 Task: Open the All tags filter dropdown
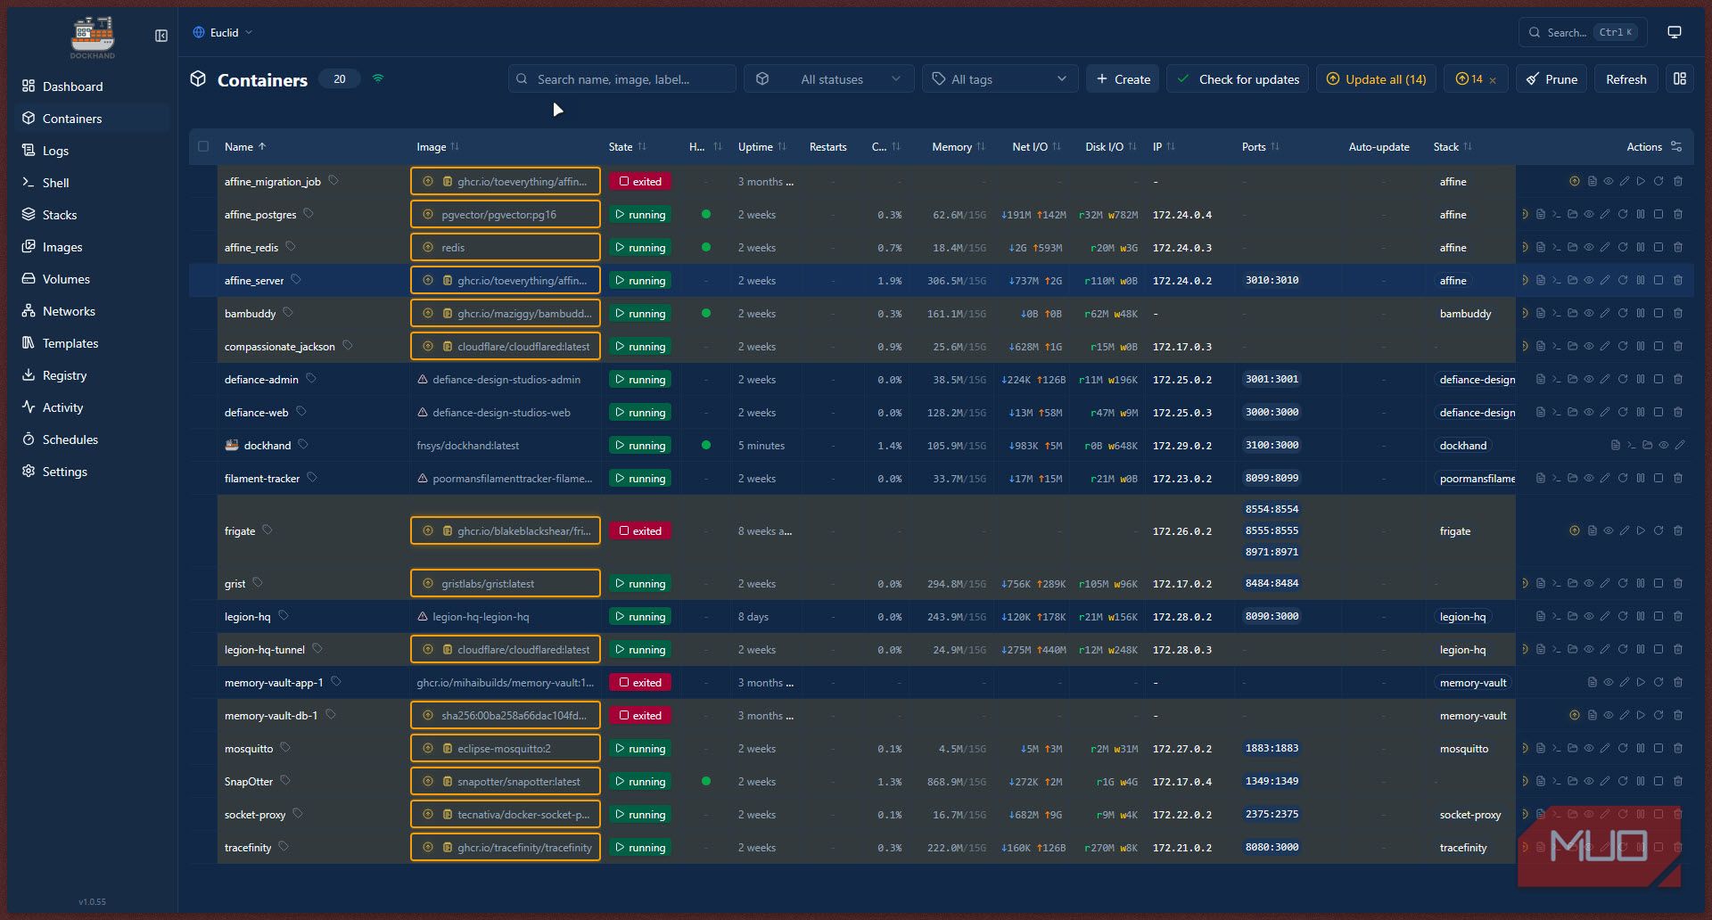pyautogui.click(x=1000, y=78)
